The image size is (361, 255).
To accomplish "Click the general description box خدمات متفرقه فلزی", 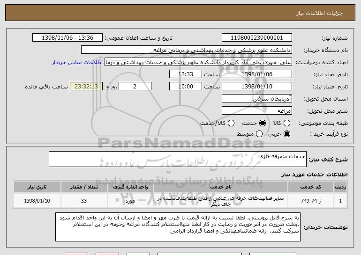I will point(178,159).
